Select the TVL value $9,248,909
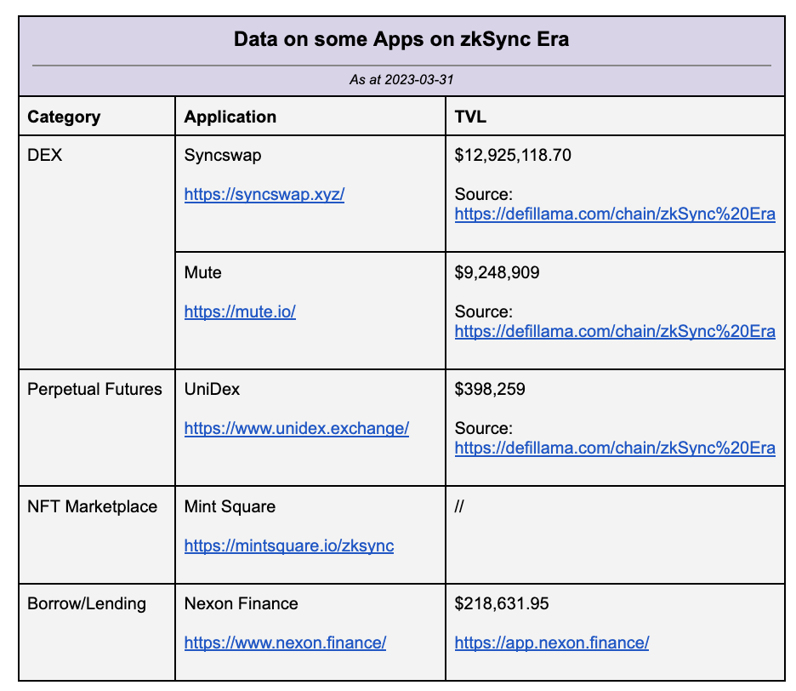Viewport: 796px width, 691px height. click(497, 272)
